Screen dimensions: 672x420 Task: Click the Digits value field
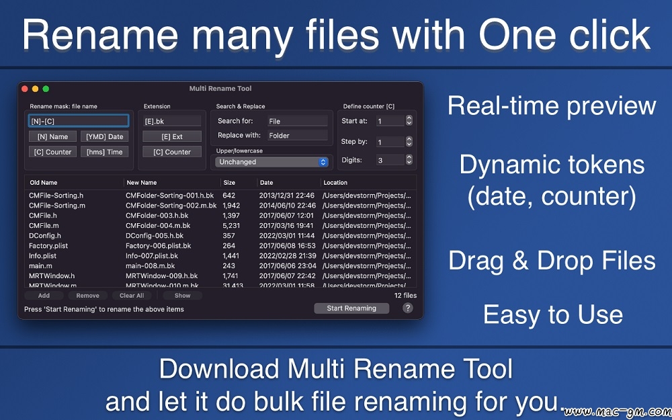click(390, 161)
